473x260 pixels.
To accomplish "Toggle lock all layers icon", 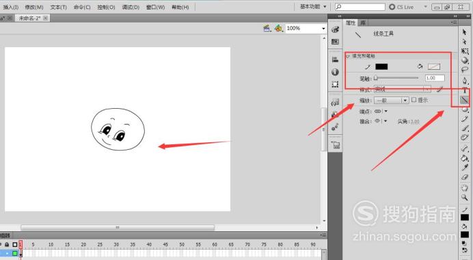I will click(7, 244).
